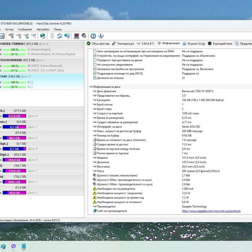The image size is (252, 252).
Task: Toggle the NCQ checkbox (Подреждане команди по ред)
Action: pyautogui.click(x=95, y=74)
